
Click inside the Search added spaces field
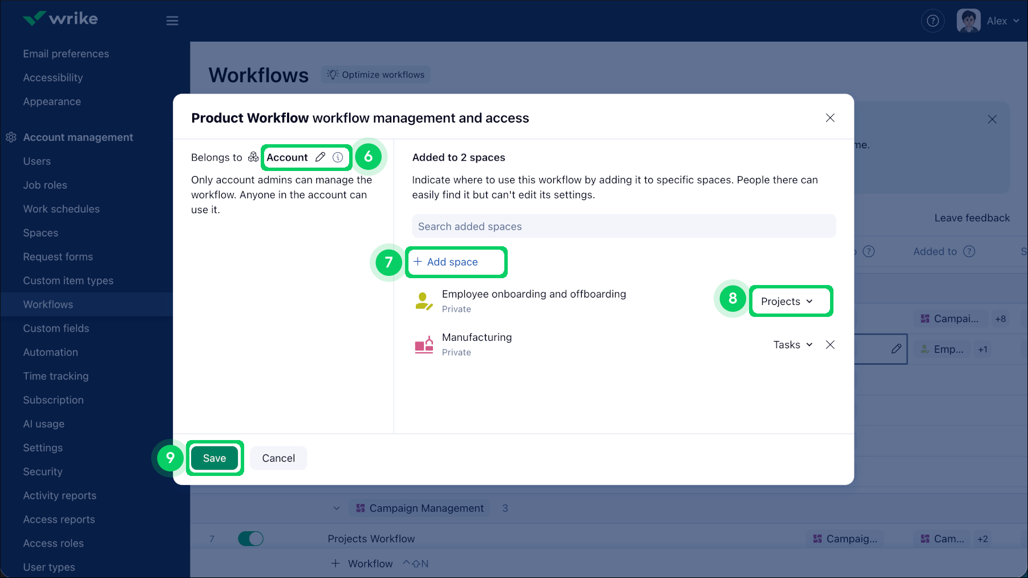click(624, 226)
